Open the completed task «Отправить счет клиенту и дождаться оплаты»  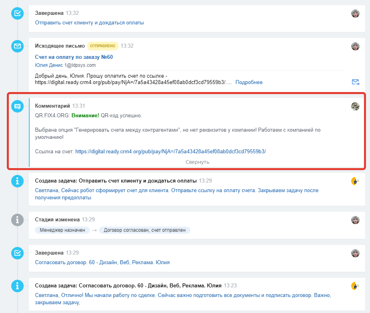point(89,23)
